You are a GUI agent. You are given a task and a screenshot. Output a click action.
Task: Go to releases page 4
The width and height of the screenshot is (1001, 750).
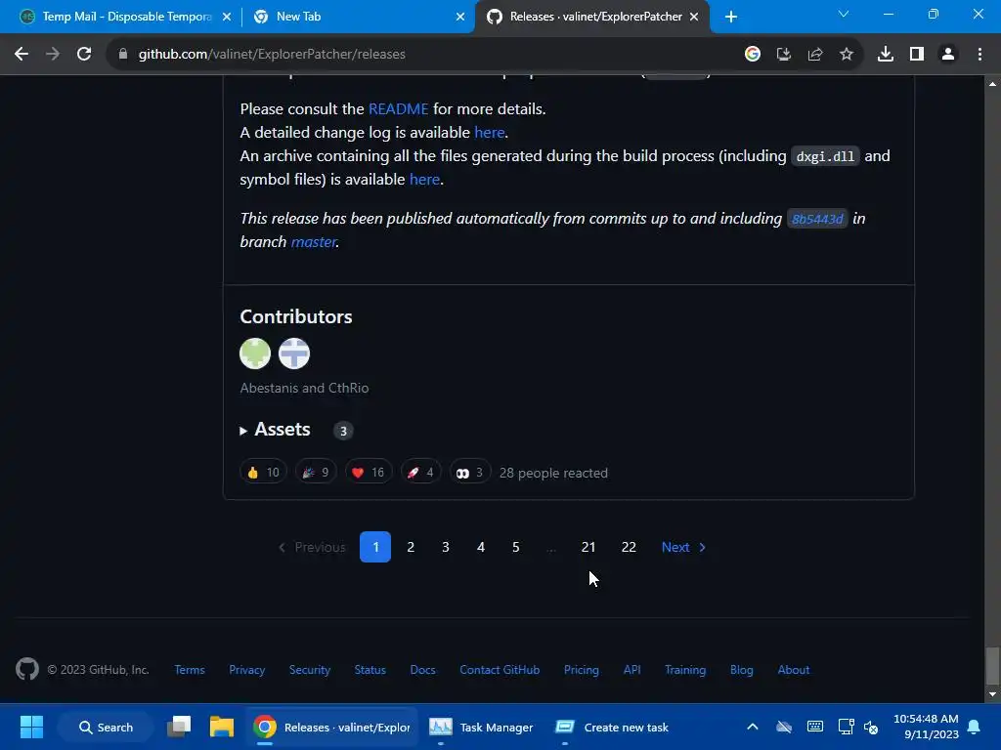coord(481,547)
